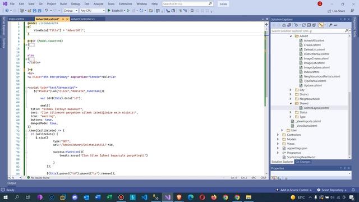Click 'No issues found' status text
The height and width of the screenshot is (202, 359).
(x=40, y=178)
